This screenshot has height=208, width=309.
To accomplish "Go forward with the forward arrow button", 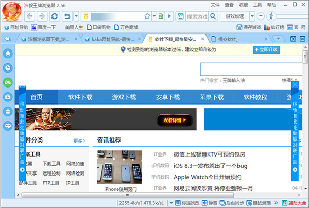I will click(x=42, y=16).
